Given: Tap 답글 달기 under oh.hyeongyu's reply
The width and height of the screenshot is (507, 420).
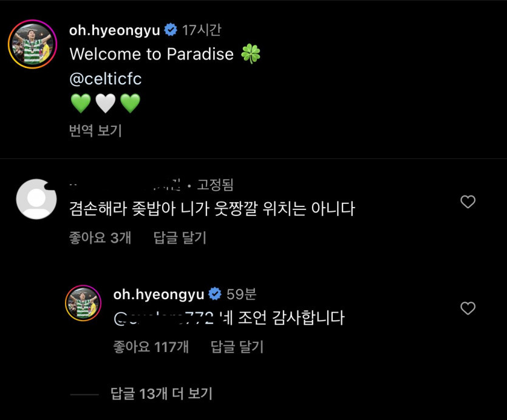Looking at the screenshot, I should point(237,347).
